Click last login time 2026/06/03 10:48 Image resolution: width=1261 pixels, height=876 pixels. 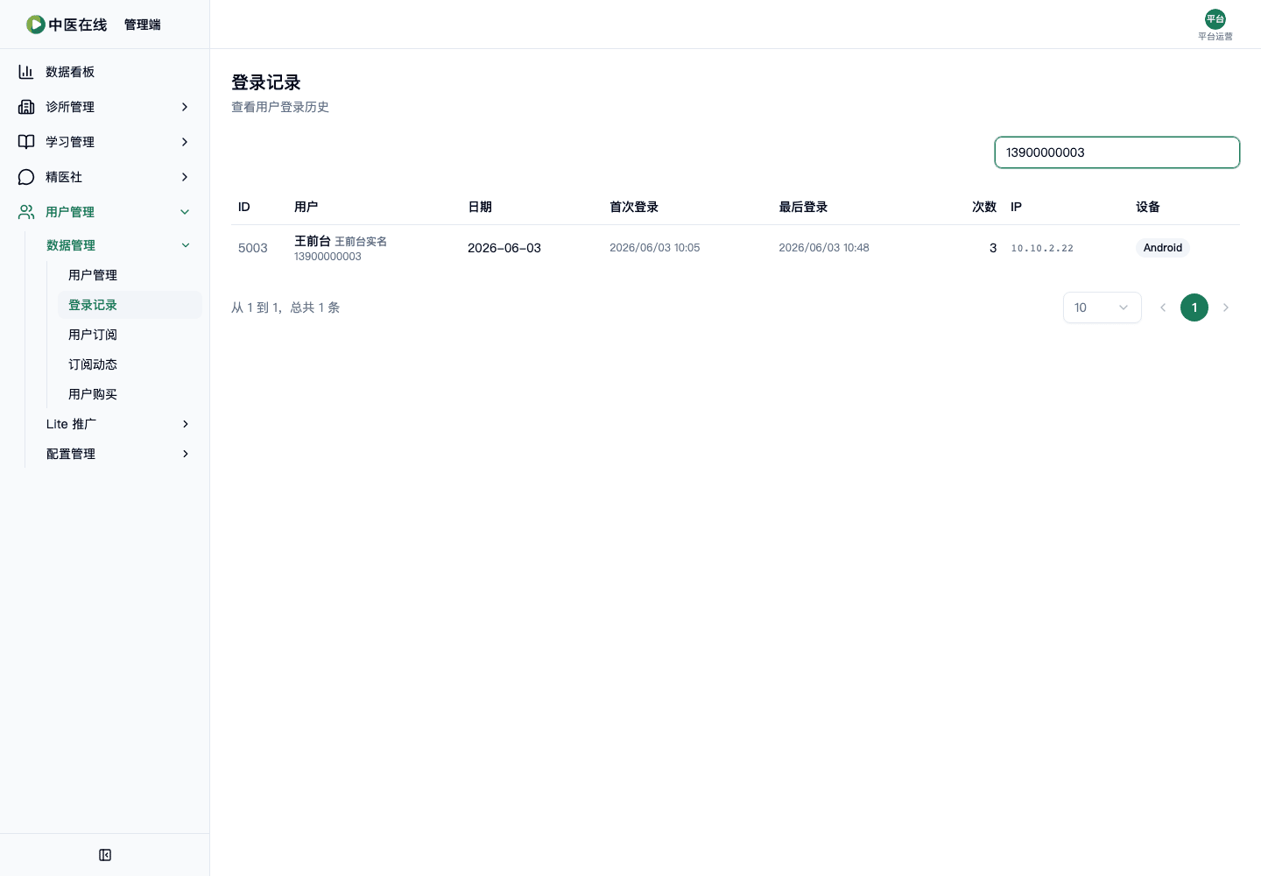(824, 248)
